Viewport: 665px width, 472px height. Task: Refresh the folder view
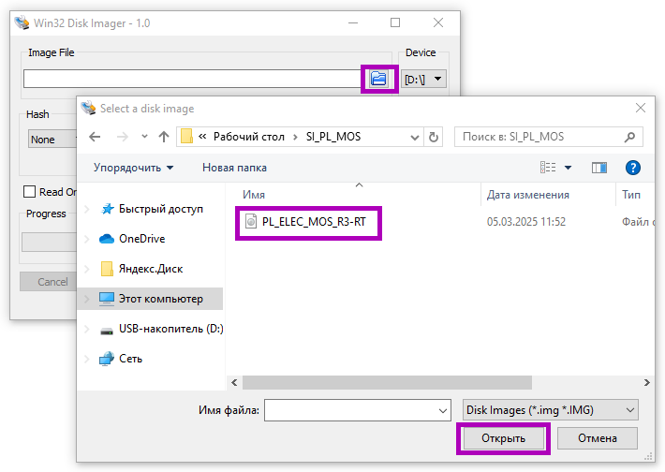[x=433, y=137]
